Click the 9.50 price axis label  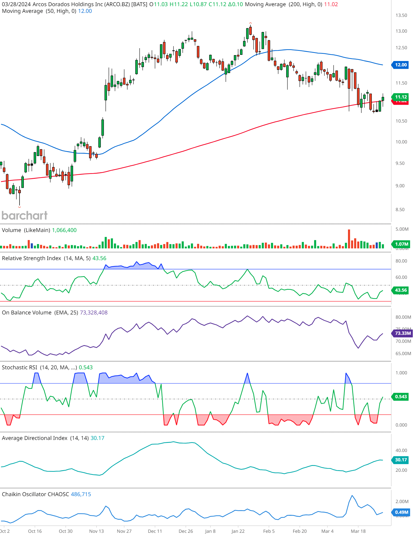click(x=400, y=163)
